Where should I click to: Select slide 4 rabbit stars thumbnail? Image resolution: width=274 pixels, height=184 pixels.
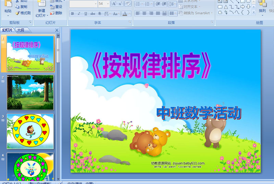click(x=30, y=167)
